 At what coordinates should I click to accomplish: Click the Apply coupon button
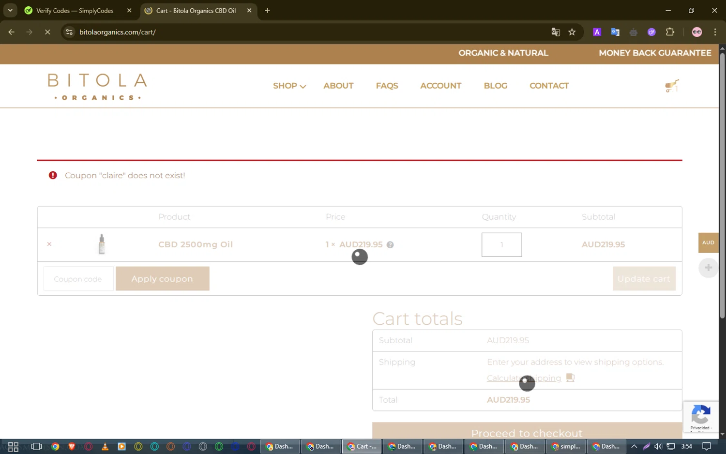click(x=162, y=279)
